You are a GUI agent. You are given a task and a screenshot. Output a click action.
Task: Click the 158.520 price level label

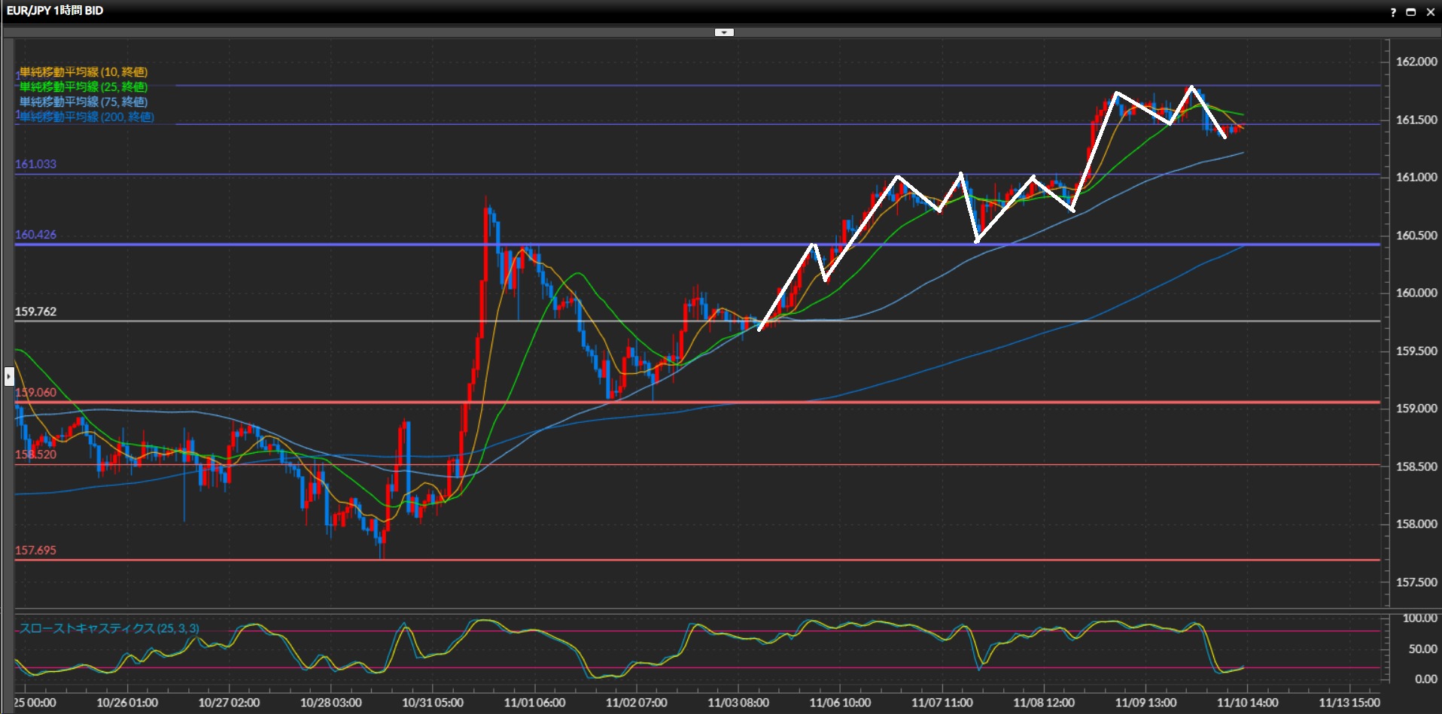(x=35, y=454)
